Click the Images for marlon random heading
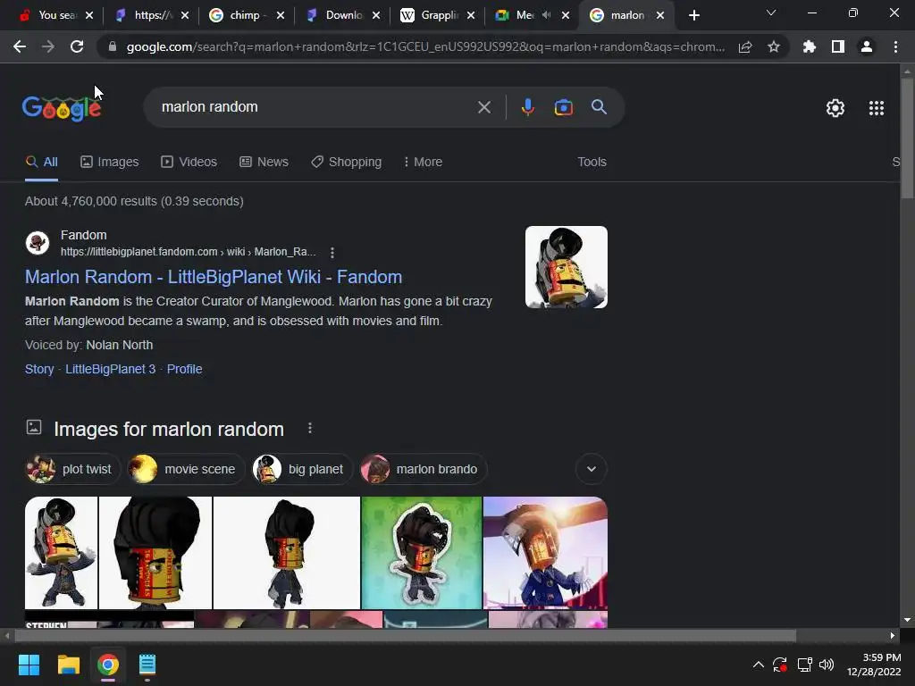Viewport: 915px width, 686px height. coord(169,430)
